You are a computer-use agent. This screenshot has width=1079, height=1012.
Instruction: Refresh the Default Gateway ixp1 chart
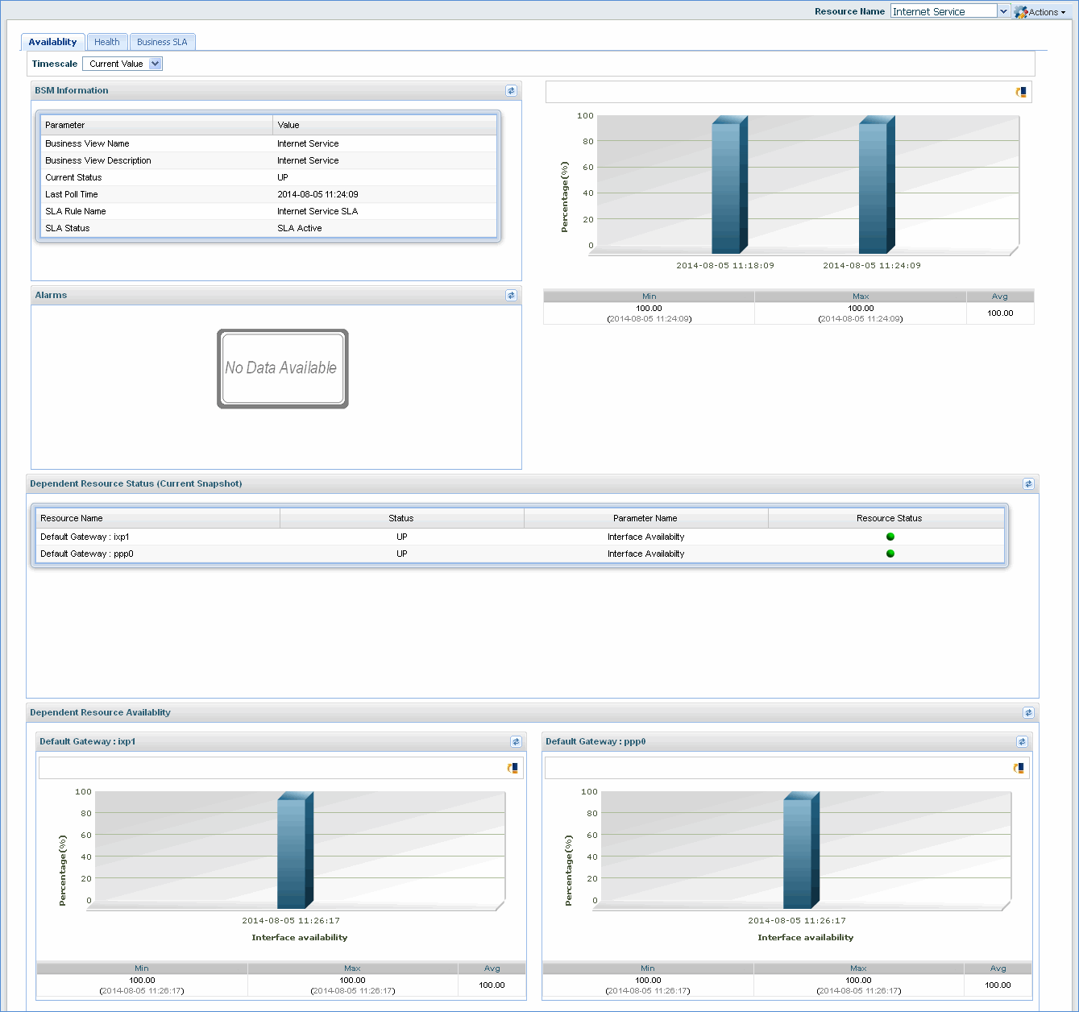[x=516, y=741]
